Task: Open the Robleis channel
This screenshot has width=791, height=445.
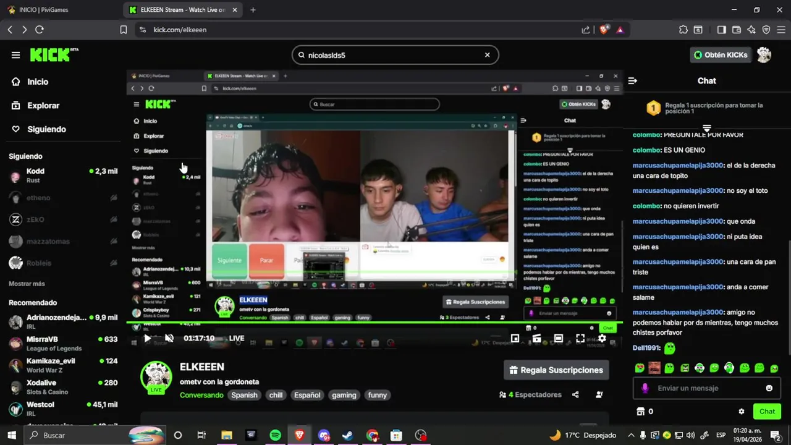Action: click(62, 263)
